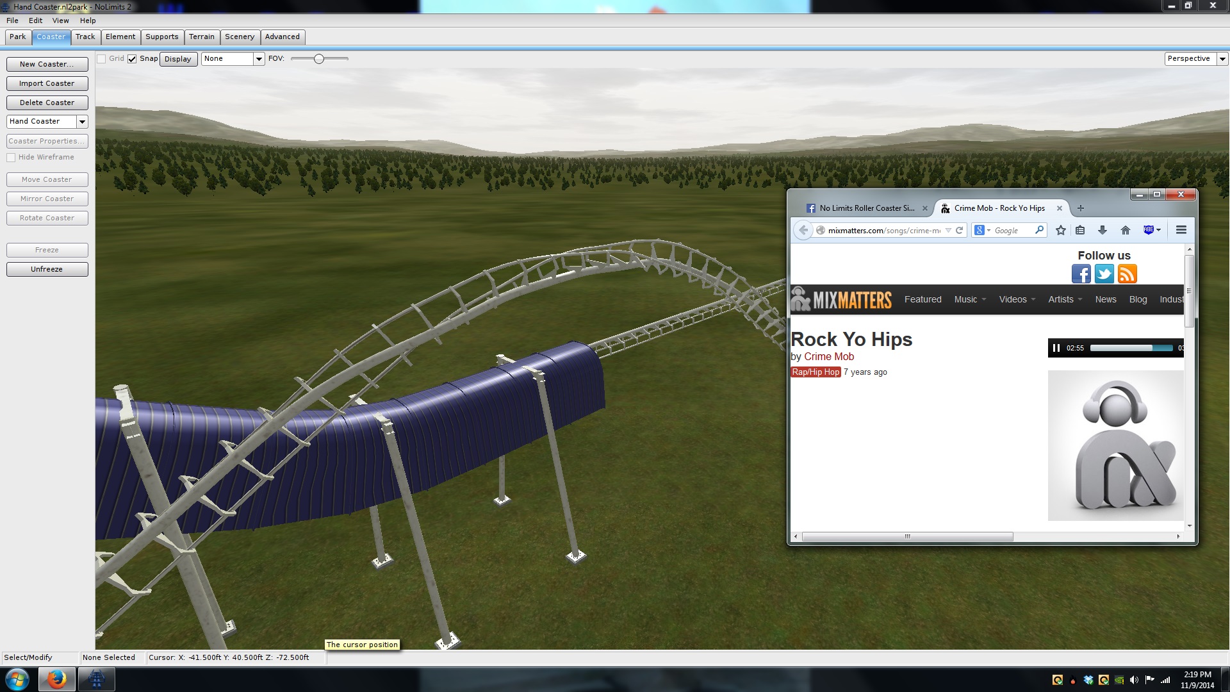This screenshot has width=1230, height=692.
Task: Check the Hide Wireframe option
Action: (11, 158)
